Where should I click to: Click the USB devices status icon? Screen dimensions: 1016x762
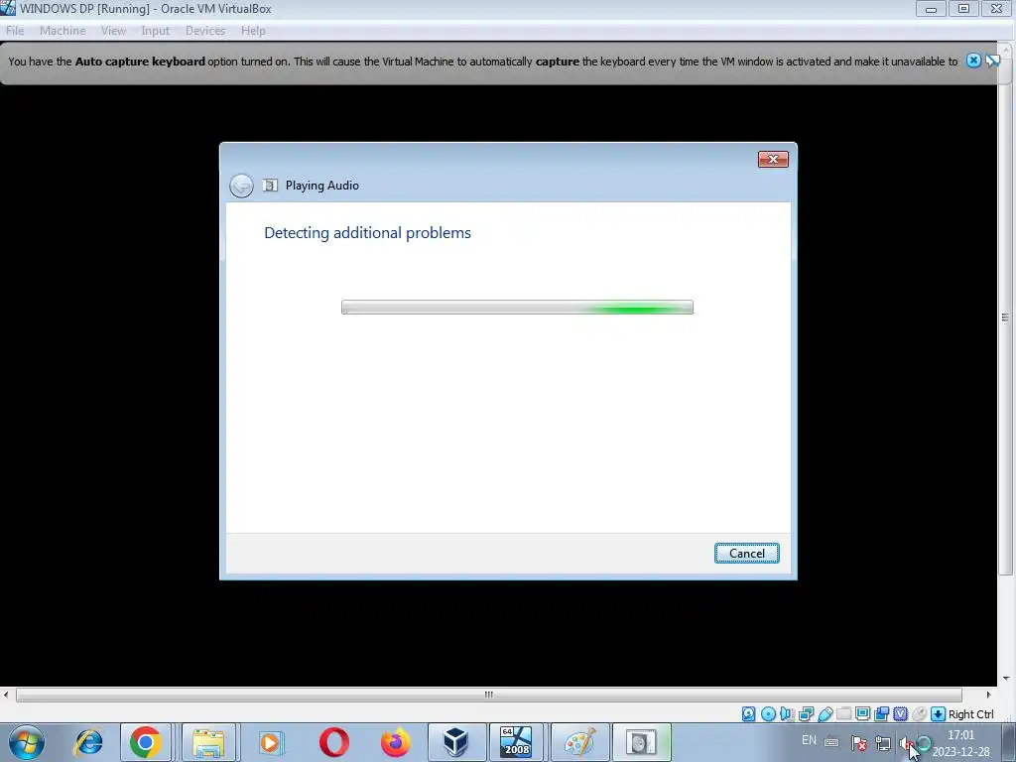[x=825, y=714]
